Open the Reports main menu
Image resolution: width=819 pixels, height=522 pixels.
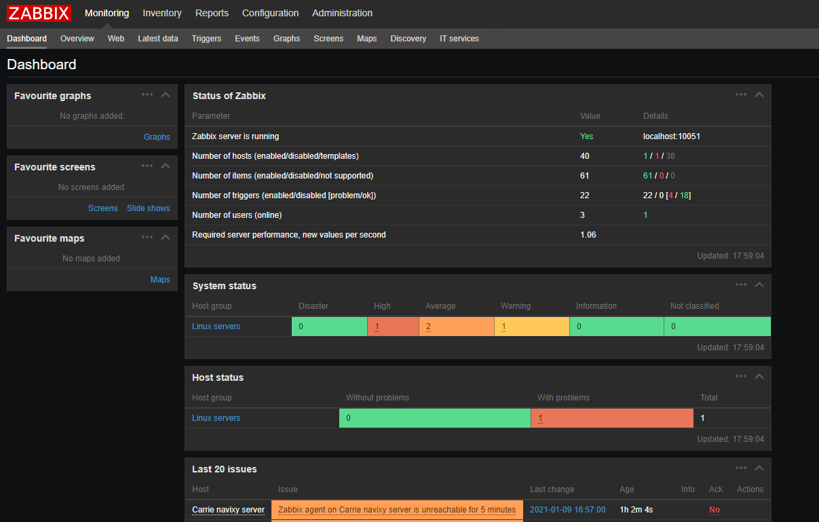pos(212,13)
